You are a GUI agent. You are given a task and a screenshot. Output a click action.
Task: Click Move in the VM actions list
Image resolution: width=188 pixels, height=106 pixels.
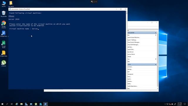(129, 77)
